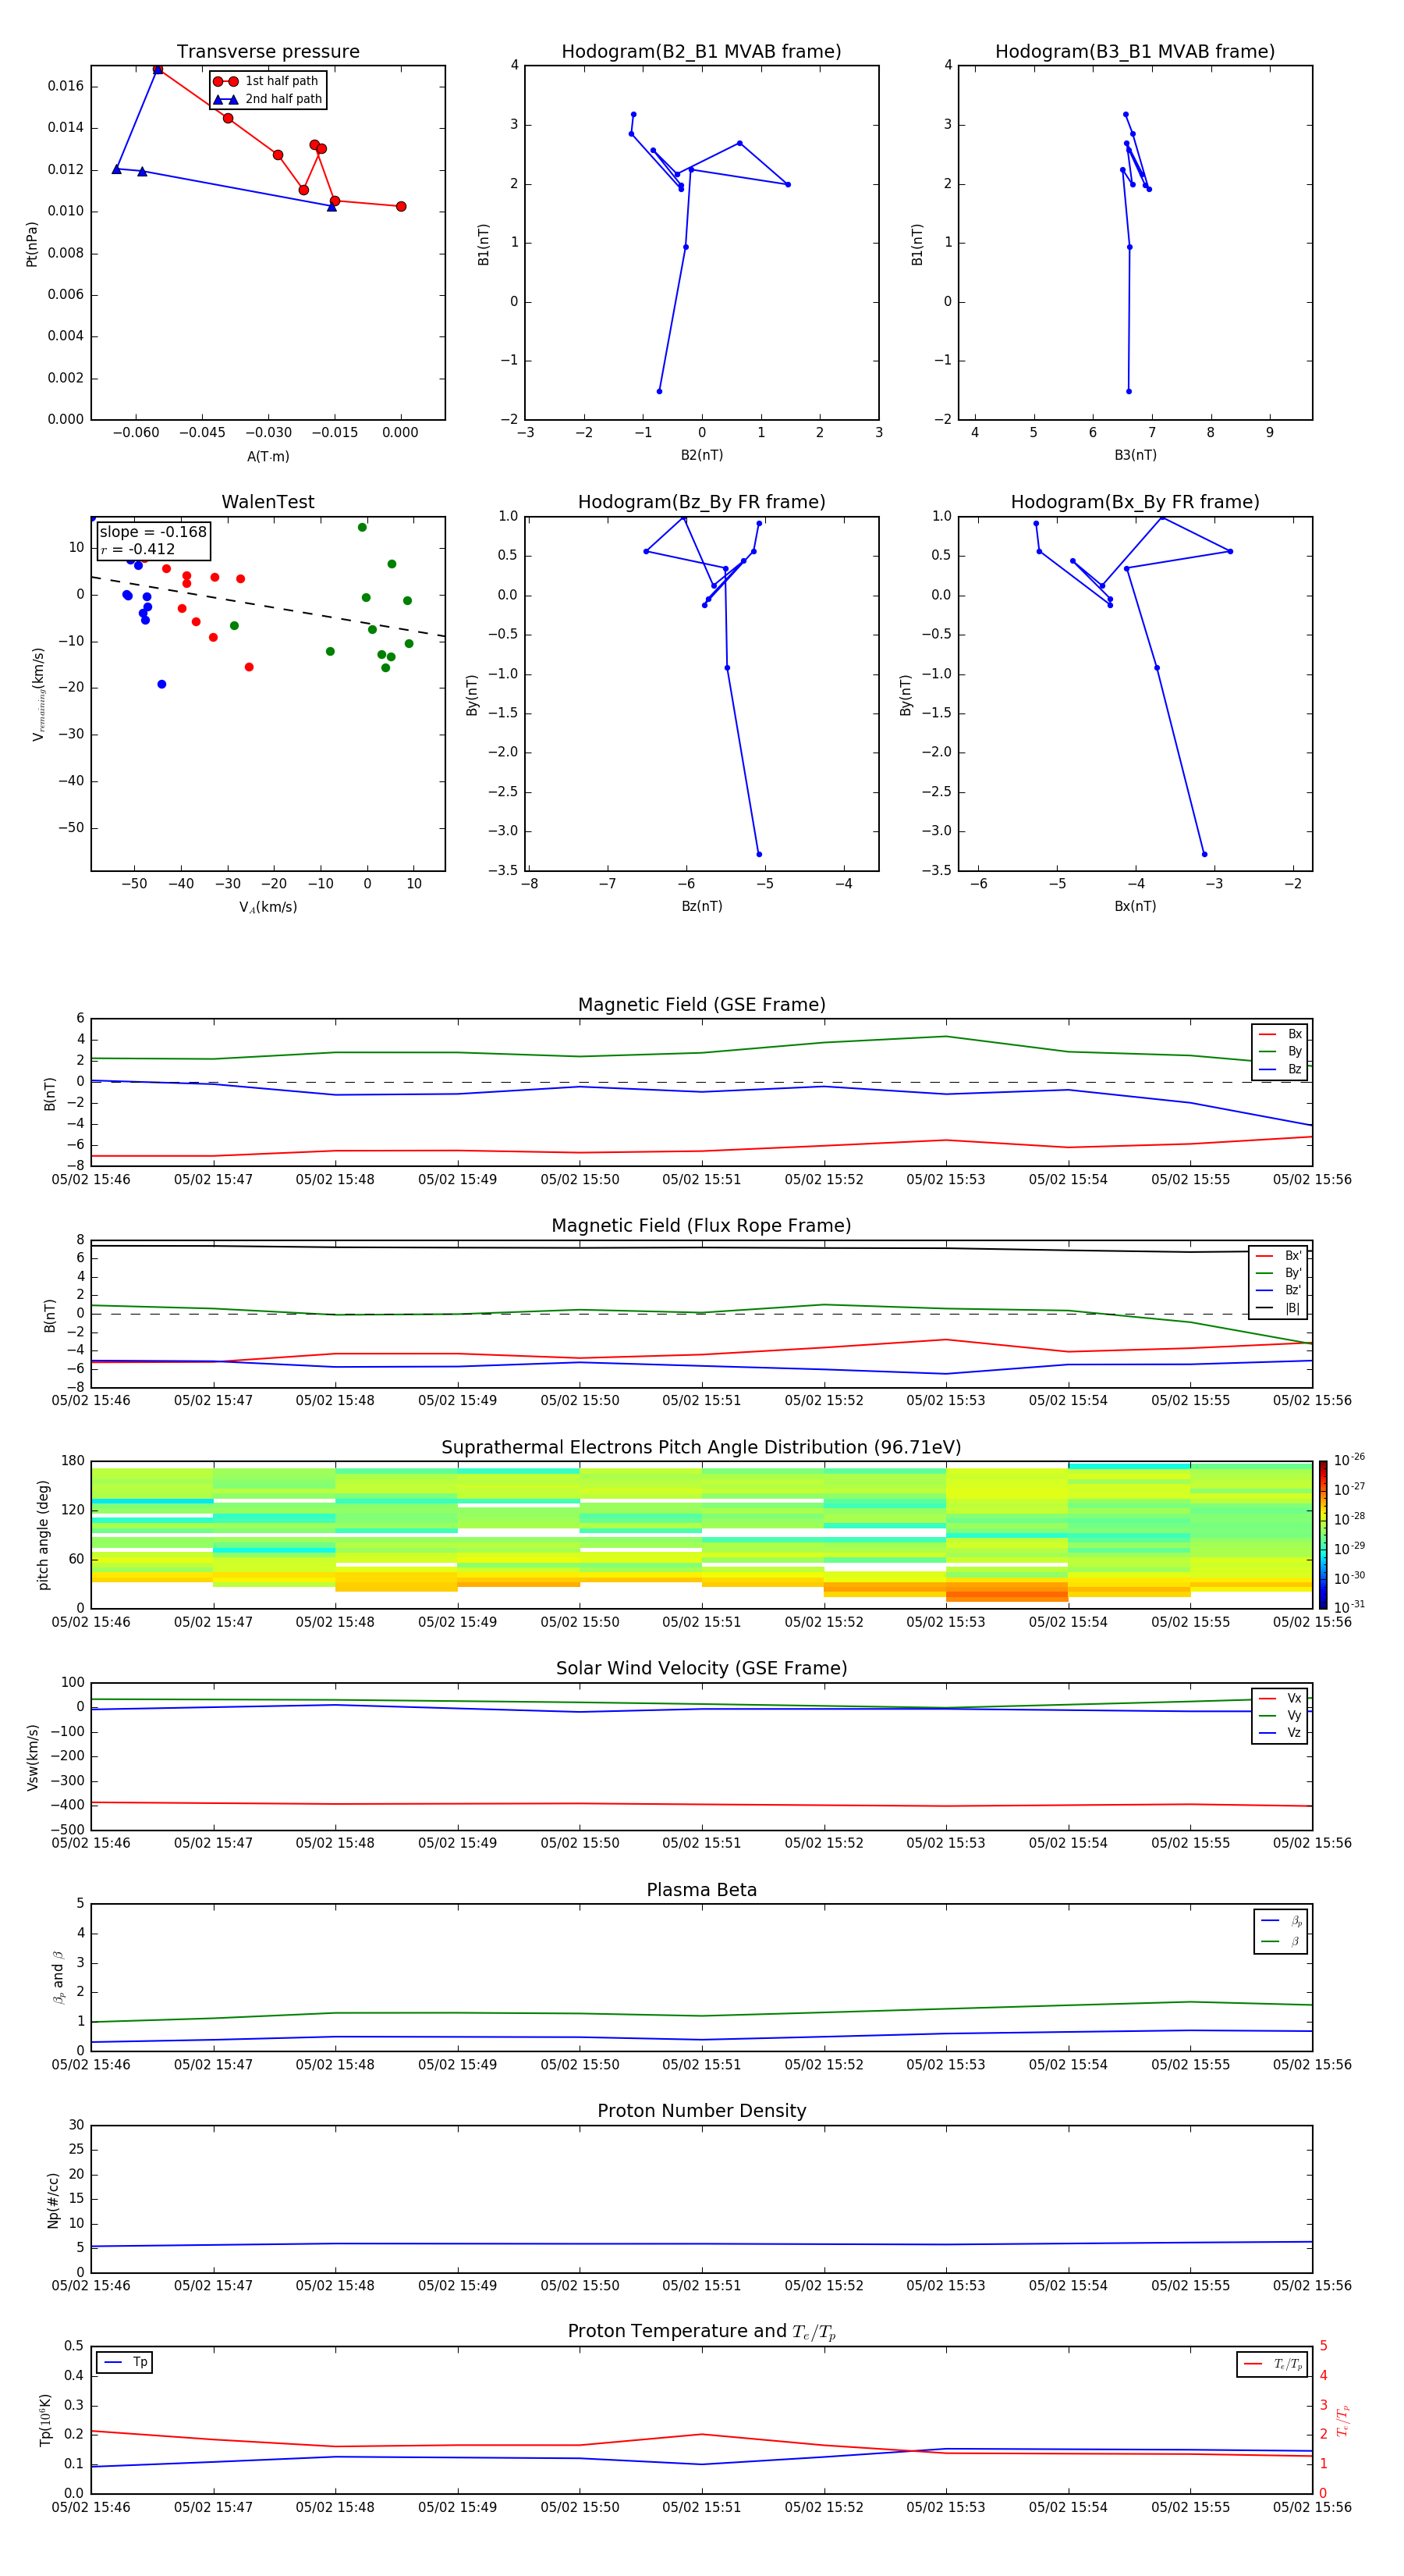Click the 'r = -0.412' annotation

coord(138,549)
